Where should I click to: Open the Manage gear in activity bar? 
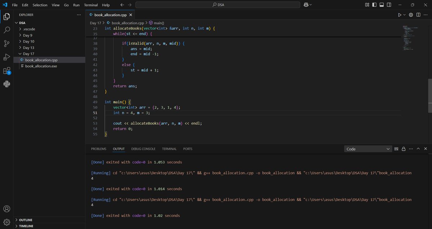6,222
